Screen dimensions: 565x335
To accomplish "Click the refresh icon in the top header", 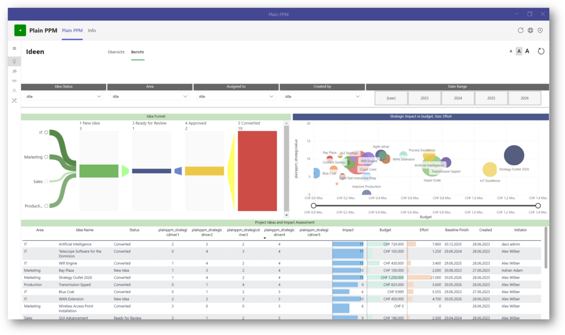I will (x=520, y=30).
